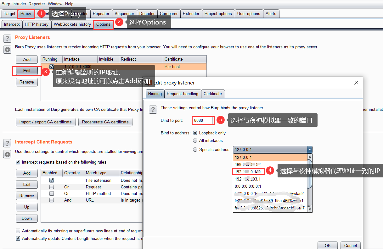Viewport: 383px width, 249px height.
Task: Click address list scrollbar down arrow
Action: pyautogui.click(x=310, y=209)
